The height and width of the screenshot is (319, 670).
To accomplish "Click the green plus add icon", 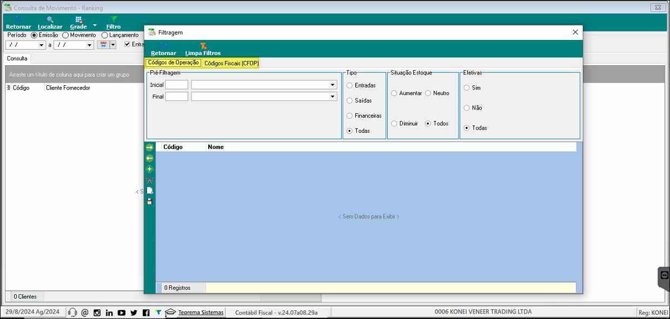I will pyautogui.click(x=150, y=169).
